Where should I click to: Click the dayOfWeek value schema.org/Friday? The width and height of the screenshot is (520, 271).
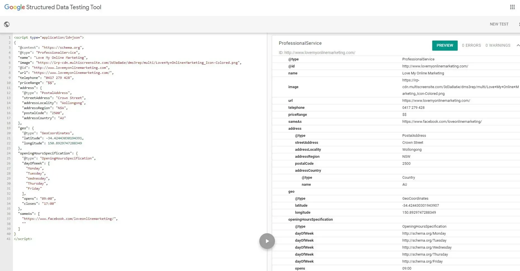[422, 261]
